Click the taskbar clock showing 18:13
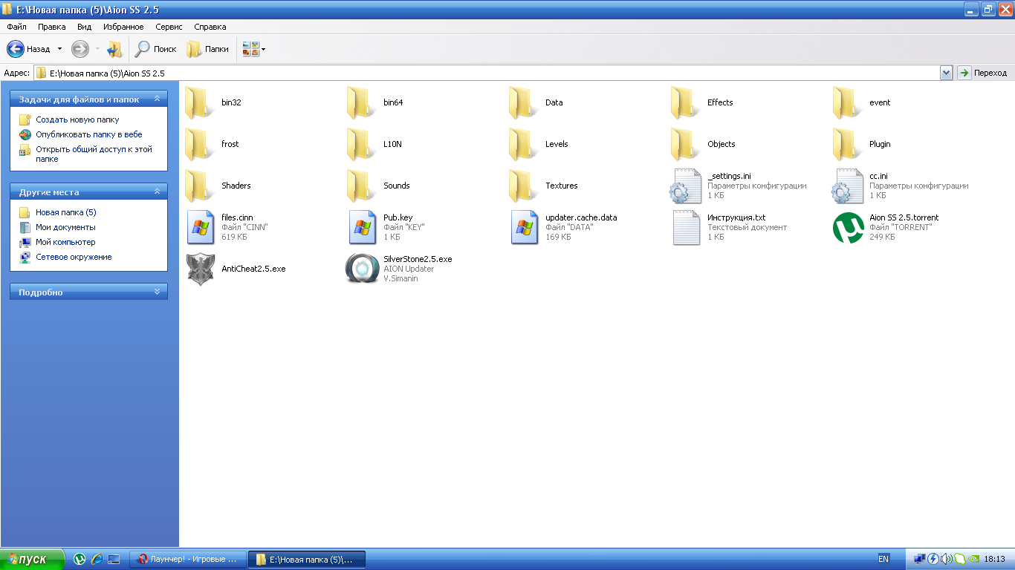 (994, 560)
